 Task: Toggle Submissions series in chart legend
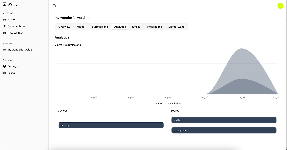coord(173,103)
